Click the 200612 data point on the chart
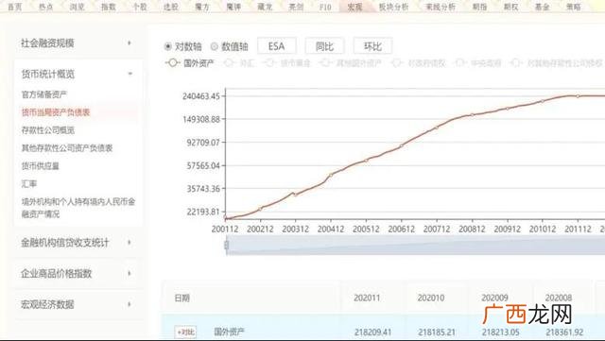 401,145
